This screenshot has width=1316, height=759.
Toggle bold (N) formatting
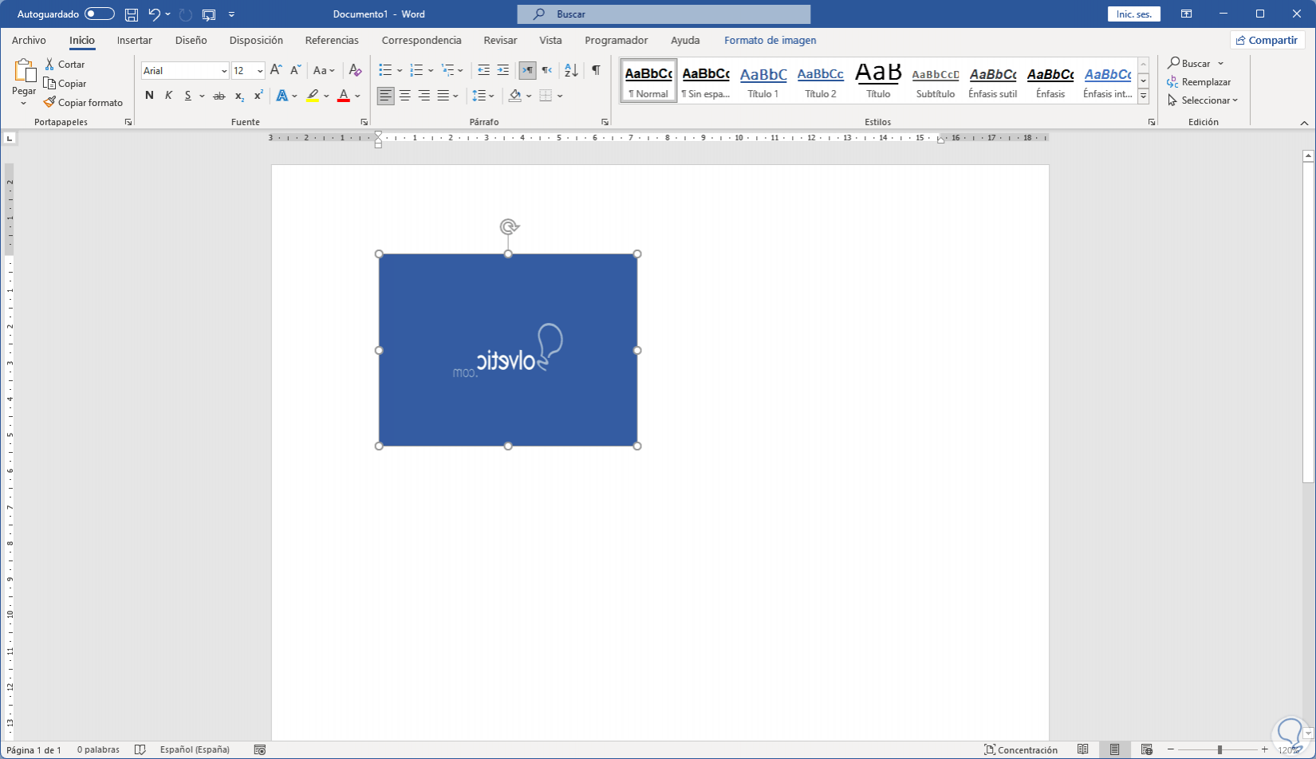149,96
